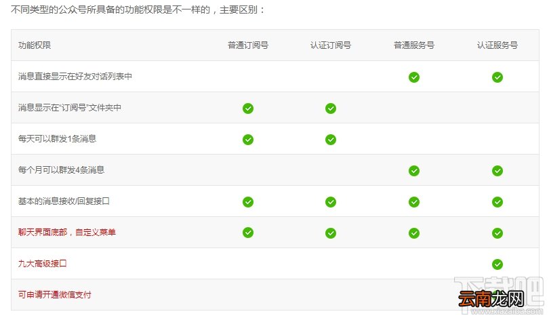
Task: Click the 每天可以群发1条消息 row label
Action: point(57,139)
